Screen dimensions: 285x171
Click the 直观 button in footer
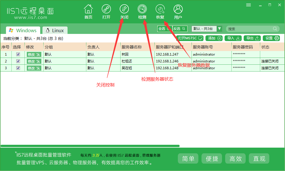click(259, 158)
